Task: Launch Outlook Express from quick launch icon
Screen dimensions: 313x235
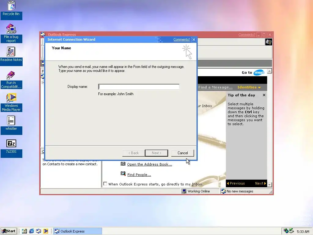Action: pos(39,231)
